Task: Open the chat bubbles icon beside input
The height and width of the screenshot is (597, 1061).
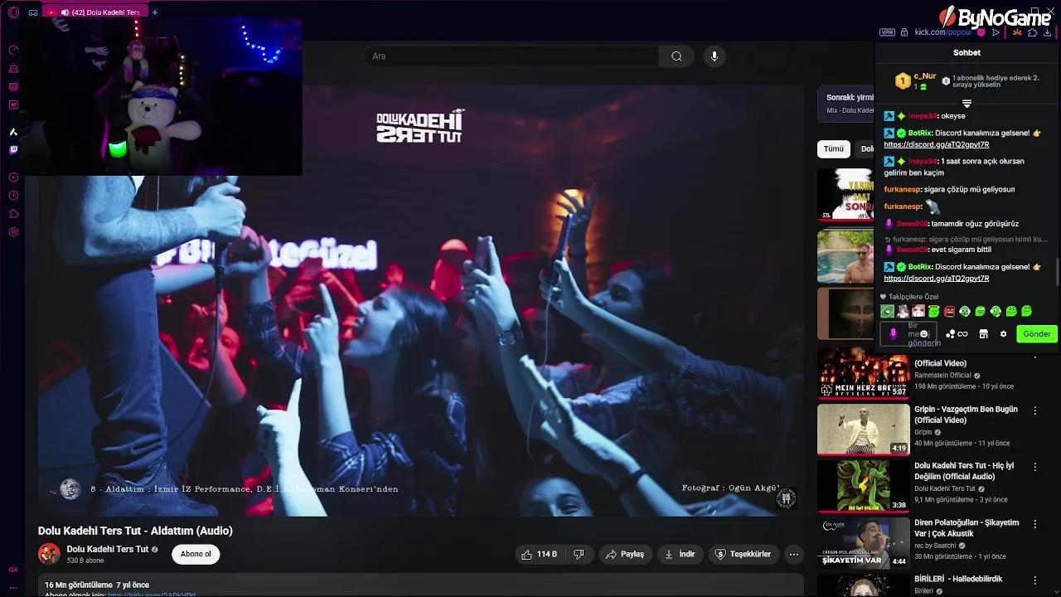Action: point(950,334)
